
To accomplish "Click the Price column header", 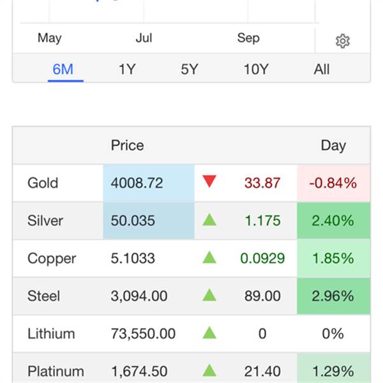I will click(x=127, y=146).
